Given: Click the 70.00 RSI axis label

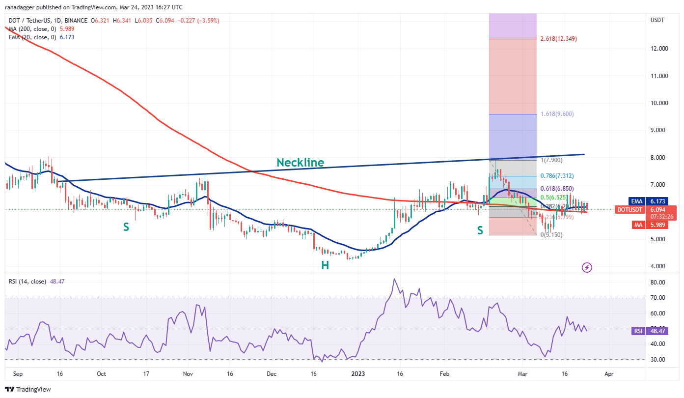Looking at the screenshot, I should coord(658,298).
